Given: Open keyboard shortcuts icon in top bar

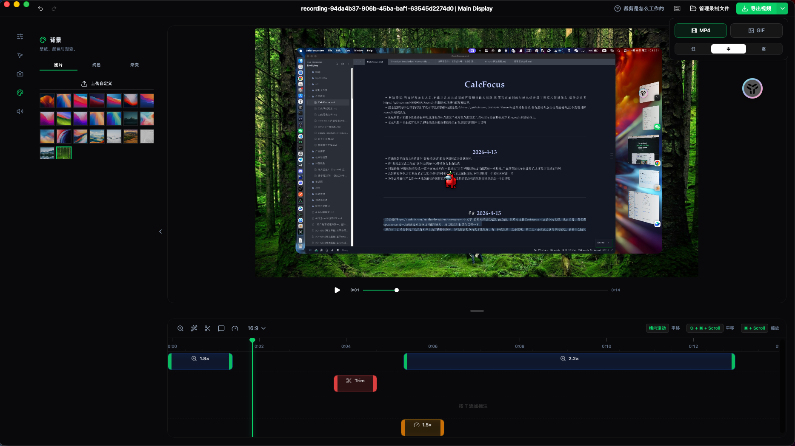Looking at the screenshot, I should 677,8.
